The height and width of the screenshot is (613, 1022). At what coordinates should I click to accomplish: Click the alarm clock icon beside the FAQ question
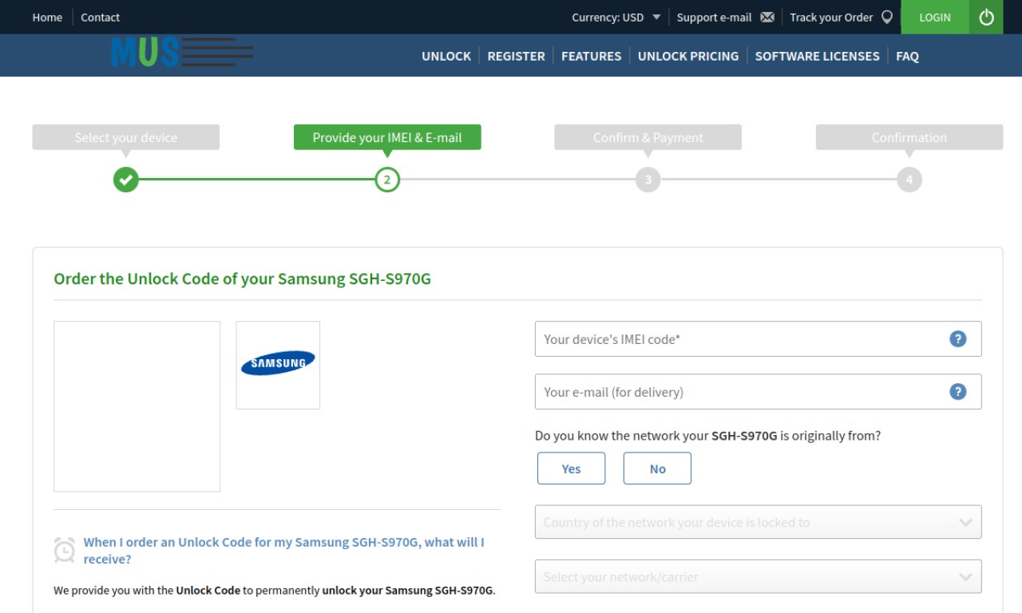tap(65, 550)
